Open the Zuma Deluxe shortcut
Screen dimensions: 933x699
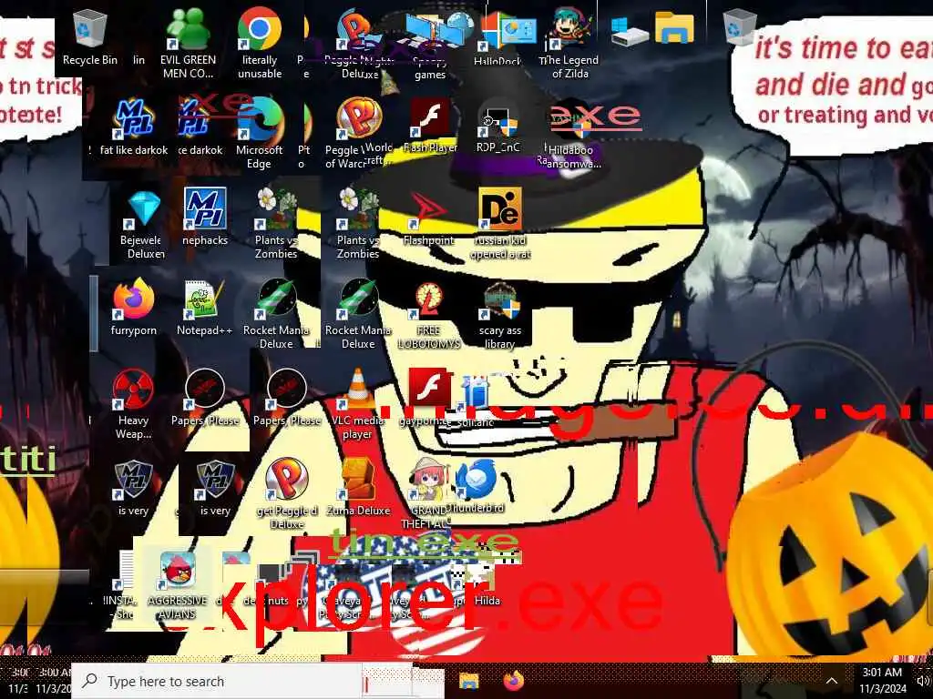358,488
